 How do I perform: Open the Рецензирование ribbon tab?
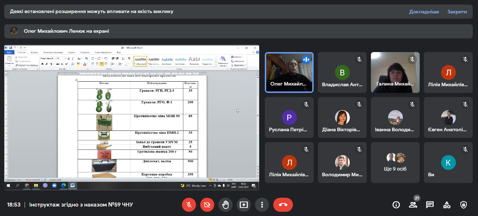[103, 52]
